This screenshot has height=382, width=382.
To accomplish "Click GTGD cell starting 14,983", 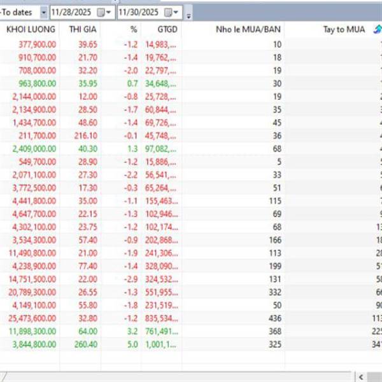I will (161, 45).
